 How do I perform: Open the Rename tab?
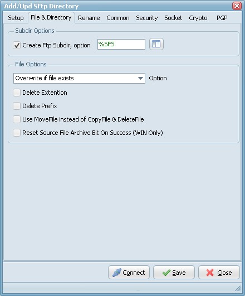click(x=89, y=18)
